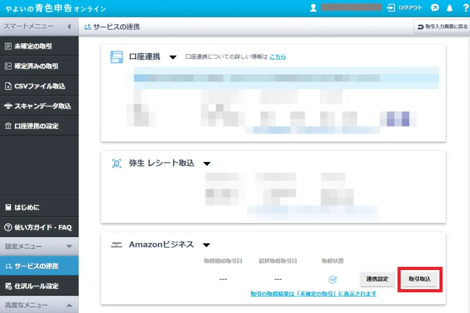
Task: Click the スマートメニュー header label
Action: click(x=29, y=26)
